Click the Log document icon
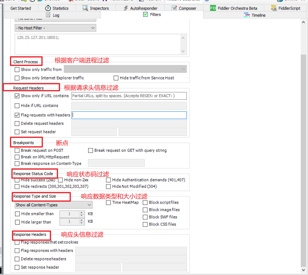Screen dimensions: 308x275 coord(48,15)
